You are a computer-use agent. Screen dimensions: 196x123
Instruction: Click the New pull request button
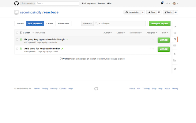(x=160, y=23)
